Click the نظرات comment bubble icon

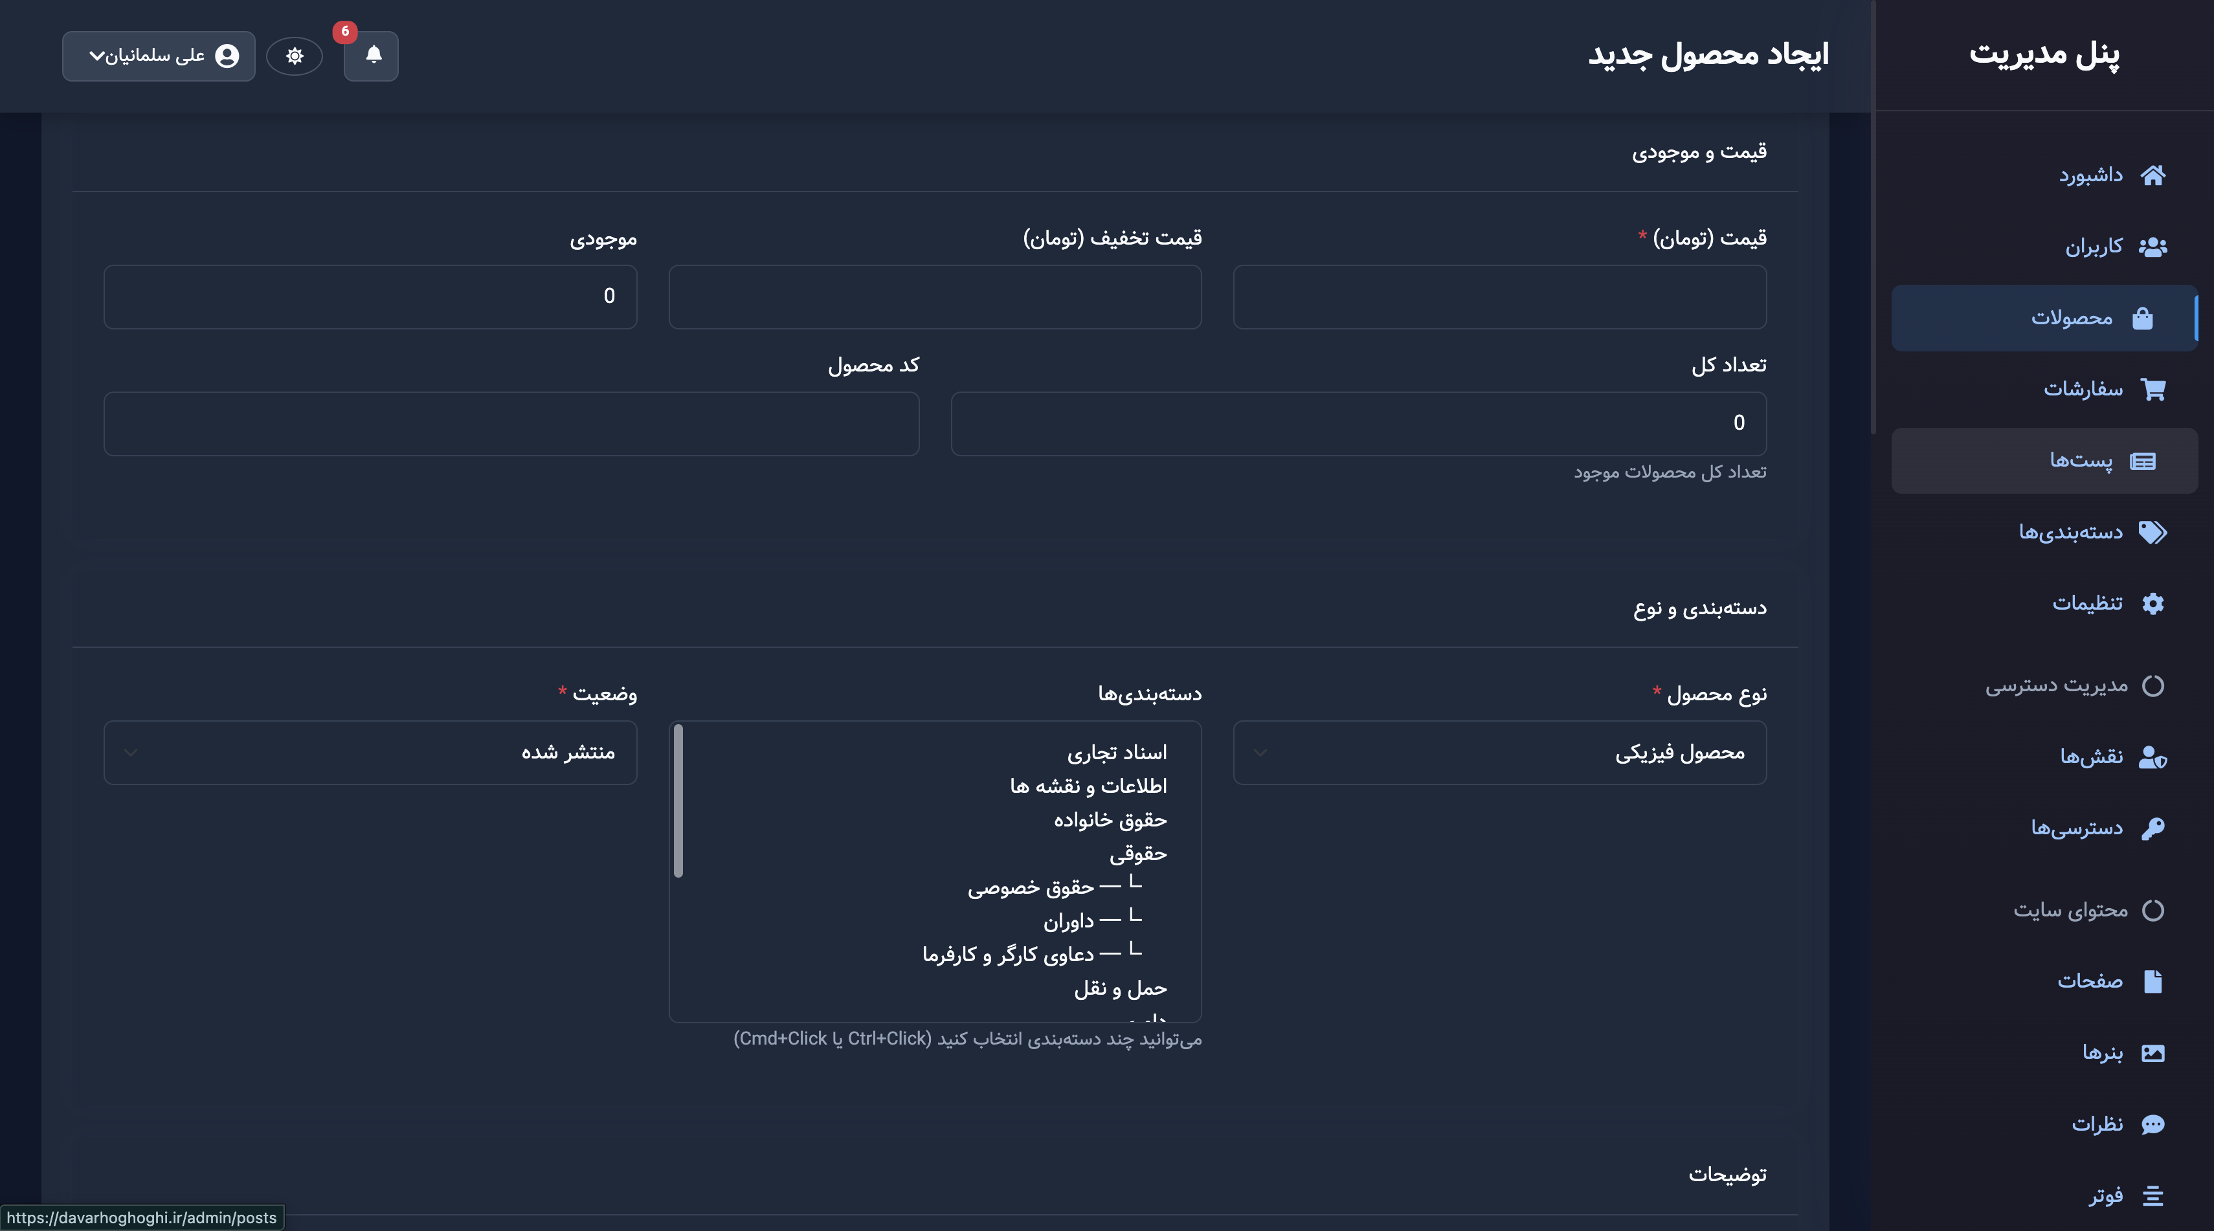tap(2152, 1124)
